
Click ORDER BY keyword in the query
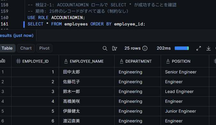coord(101,24)
